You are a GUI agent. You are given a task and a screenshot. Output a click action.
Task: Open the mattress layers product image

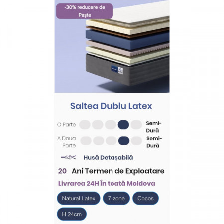coord(112,46)
